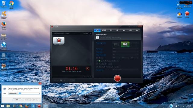Click Browse in the Run dialog
This screenshot has width=193, height=108.
pos(36,100)
